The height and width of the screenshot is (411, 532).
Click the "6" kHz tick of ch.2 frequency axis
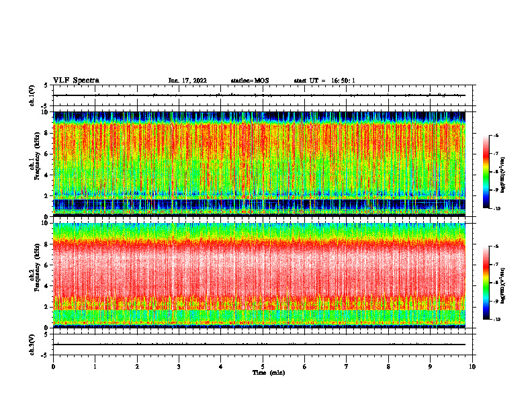[x=47, y=265]
